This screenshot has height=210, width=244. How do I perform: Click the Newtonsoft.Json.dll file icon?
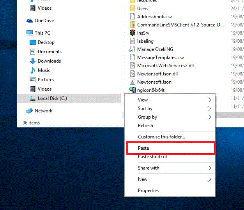133,74
